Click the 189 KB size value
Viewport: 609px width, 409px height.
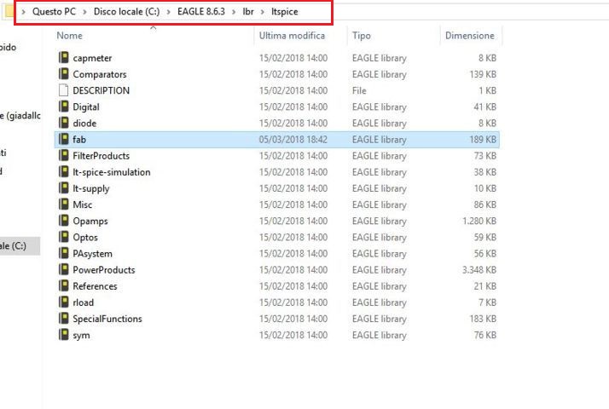coord(483,139)
